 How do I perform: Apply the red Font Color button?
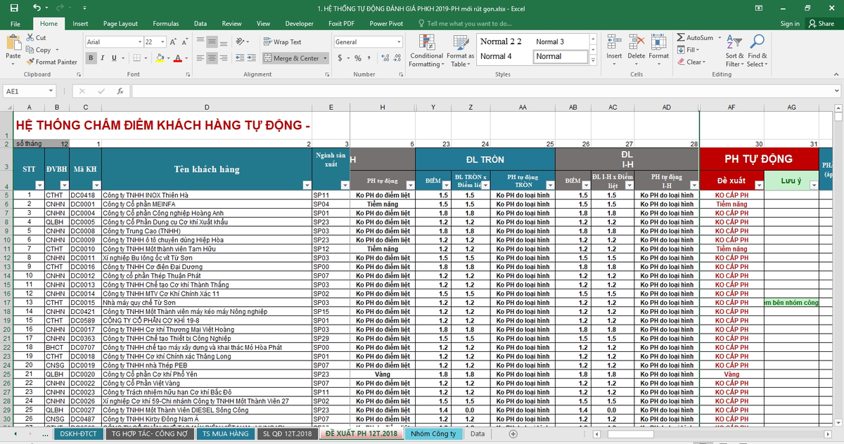[x=177, y=58]
